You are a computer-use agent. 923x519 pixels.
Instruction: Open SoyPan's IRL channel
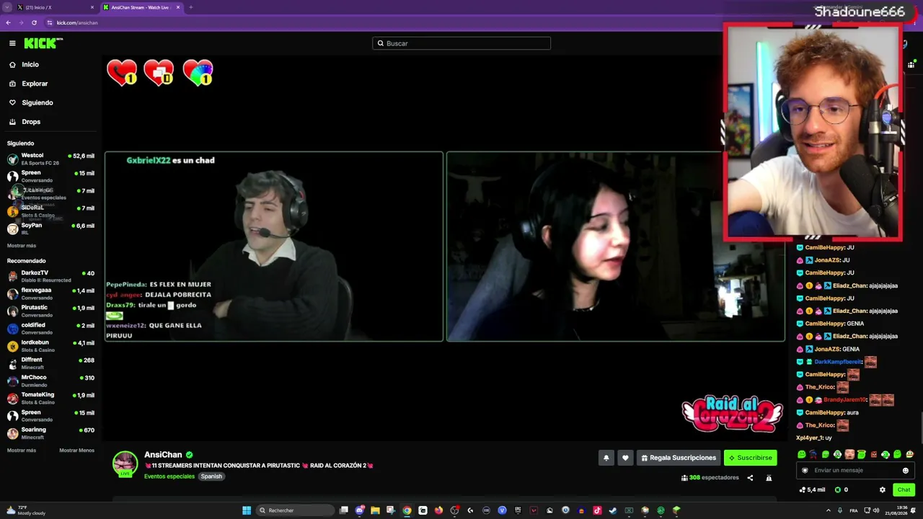(50, 229)
